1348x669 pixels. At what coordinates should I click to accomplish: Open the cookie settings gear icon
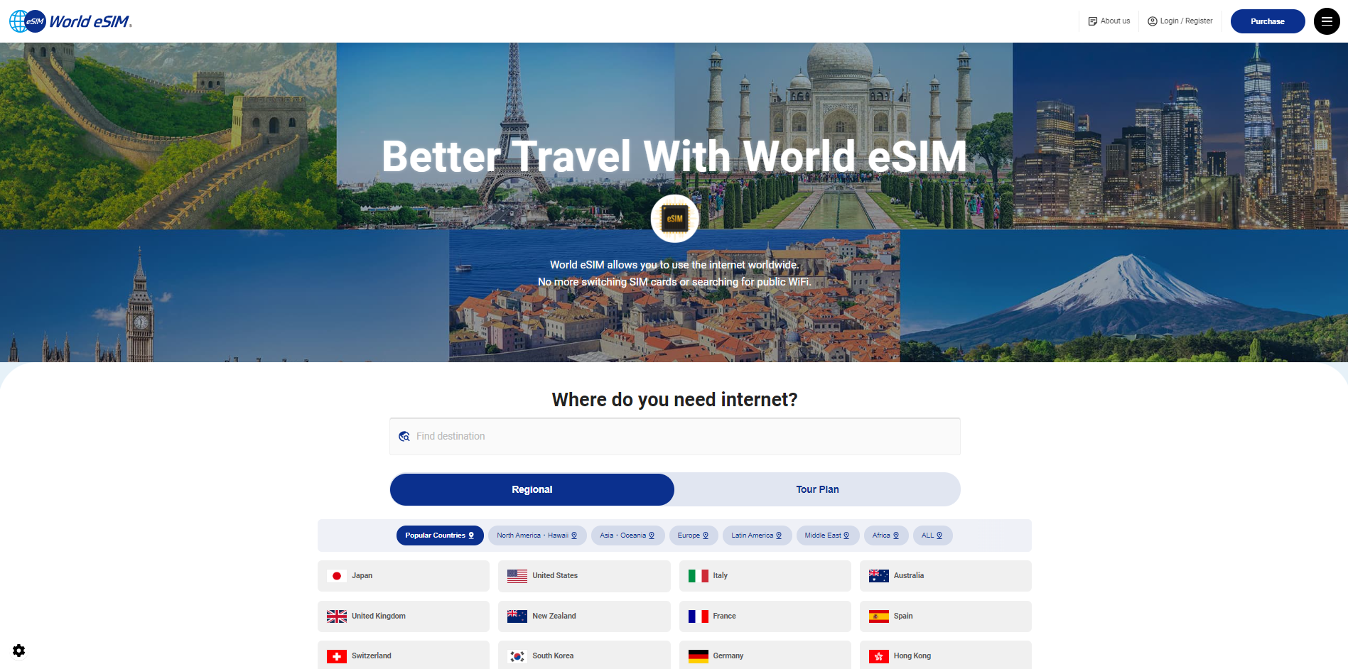coord(19,651)
